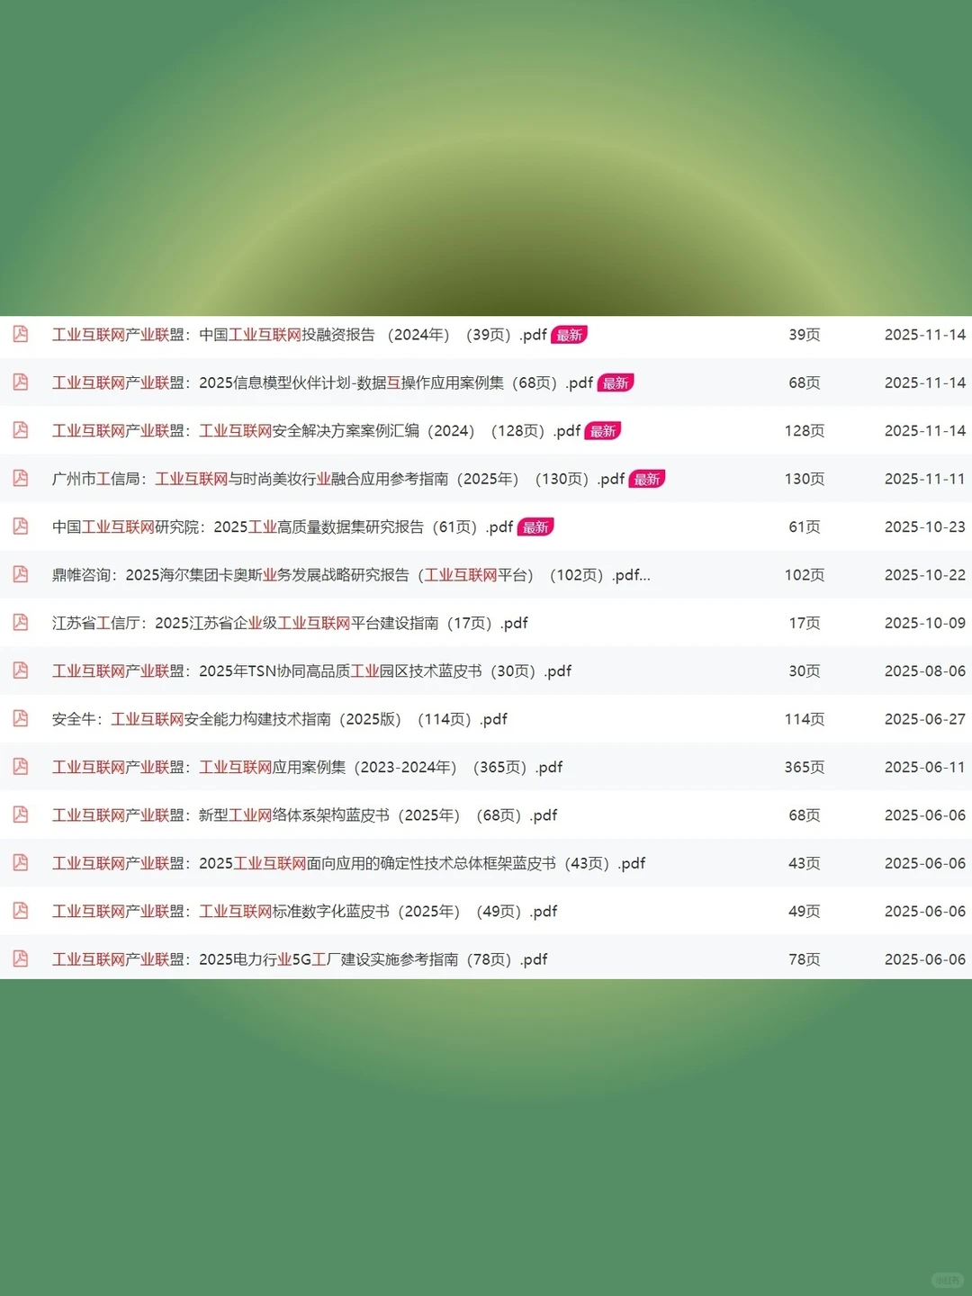Click PDF icon for 2025电力行业5G工厂 row
The height and width of the screenshot is (1296, 972).
[21, 958]
